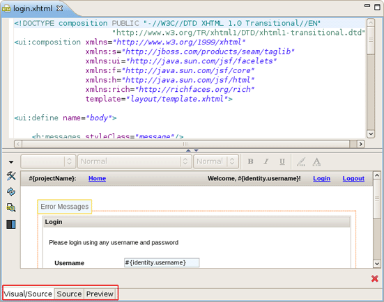Click the xmlns:s seam taglib line

pyautogui.click(x=190, y=51)
